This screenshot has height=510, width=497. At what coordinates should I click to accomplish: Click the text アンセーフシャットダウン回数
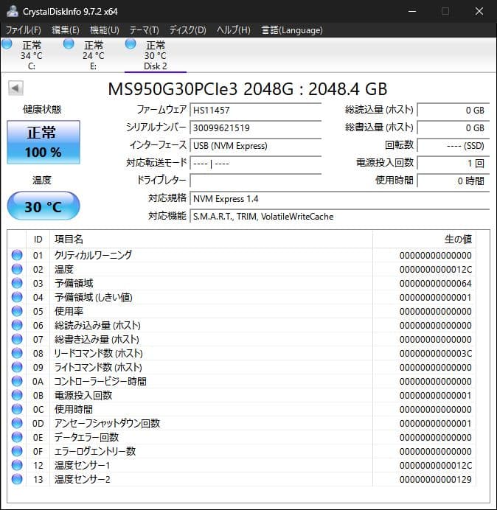107,423
